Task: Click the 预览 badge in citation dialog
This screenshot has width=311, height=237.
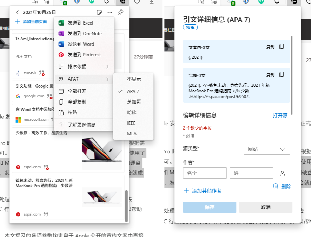Action: pyautogui.click(x=190, y=28)
